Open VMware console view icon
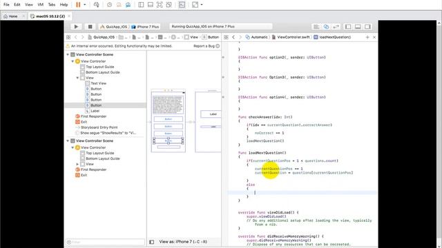Viewport: 442px width, 248px height. (182, 5)
